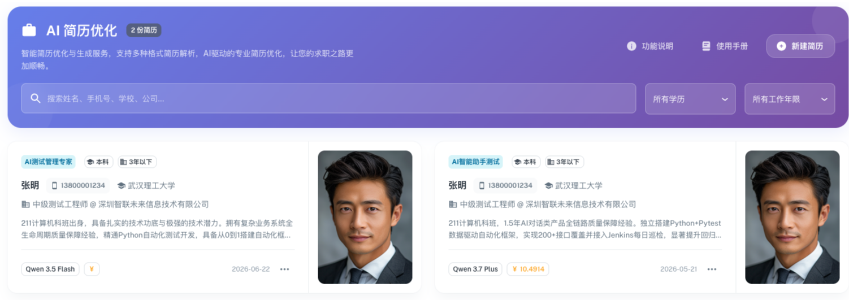Click the briefcase icon beside AI 简历优化
This screenshot has height=300, width=849.
pos(29,30)
